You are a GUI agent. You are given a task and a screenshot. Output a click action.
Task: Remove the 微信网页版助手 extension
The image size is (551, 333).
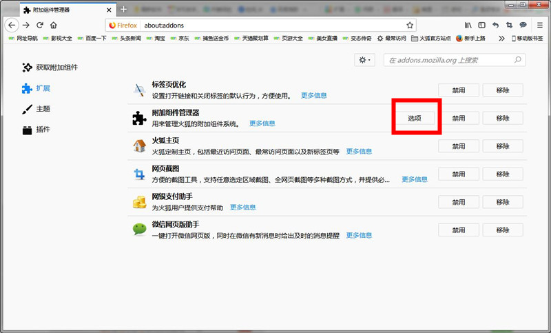tap(503, 230)
